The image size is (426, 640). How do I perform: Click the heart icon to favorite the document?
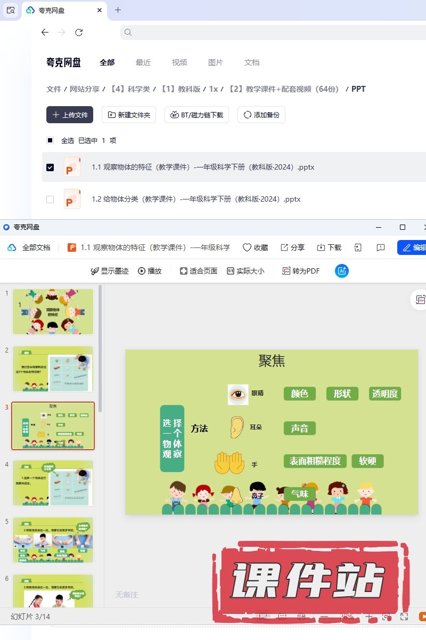(247, 247)
